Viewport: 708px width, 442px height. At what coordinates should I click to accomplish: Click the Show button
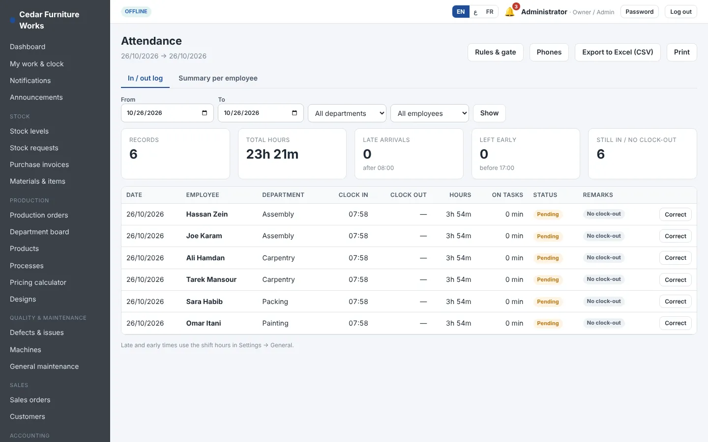[x=489, y=113]
